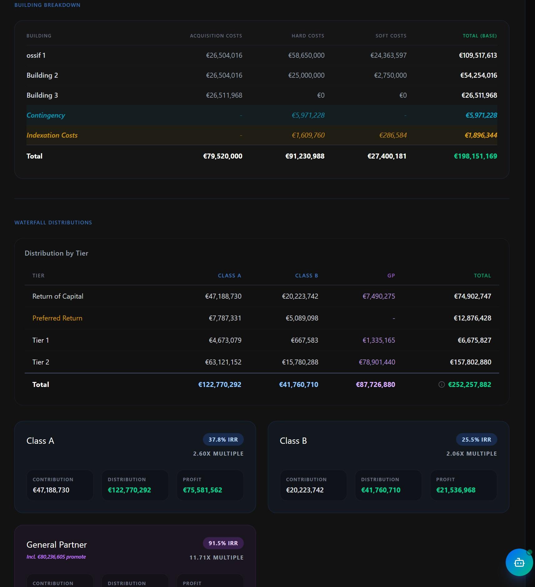This screenshot has width=535, height=587.
Task: Click the 37.8% IRR badge on Class A
Action: [223, 439]
